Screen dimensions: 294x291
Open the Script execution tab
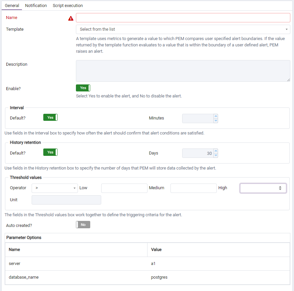click(x=68, y=6)
